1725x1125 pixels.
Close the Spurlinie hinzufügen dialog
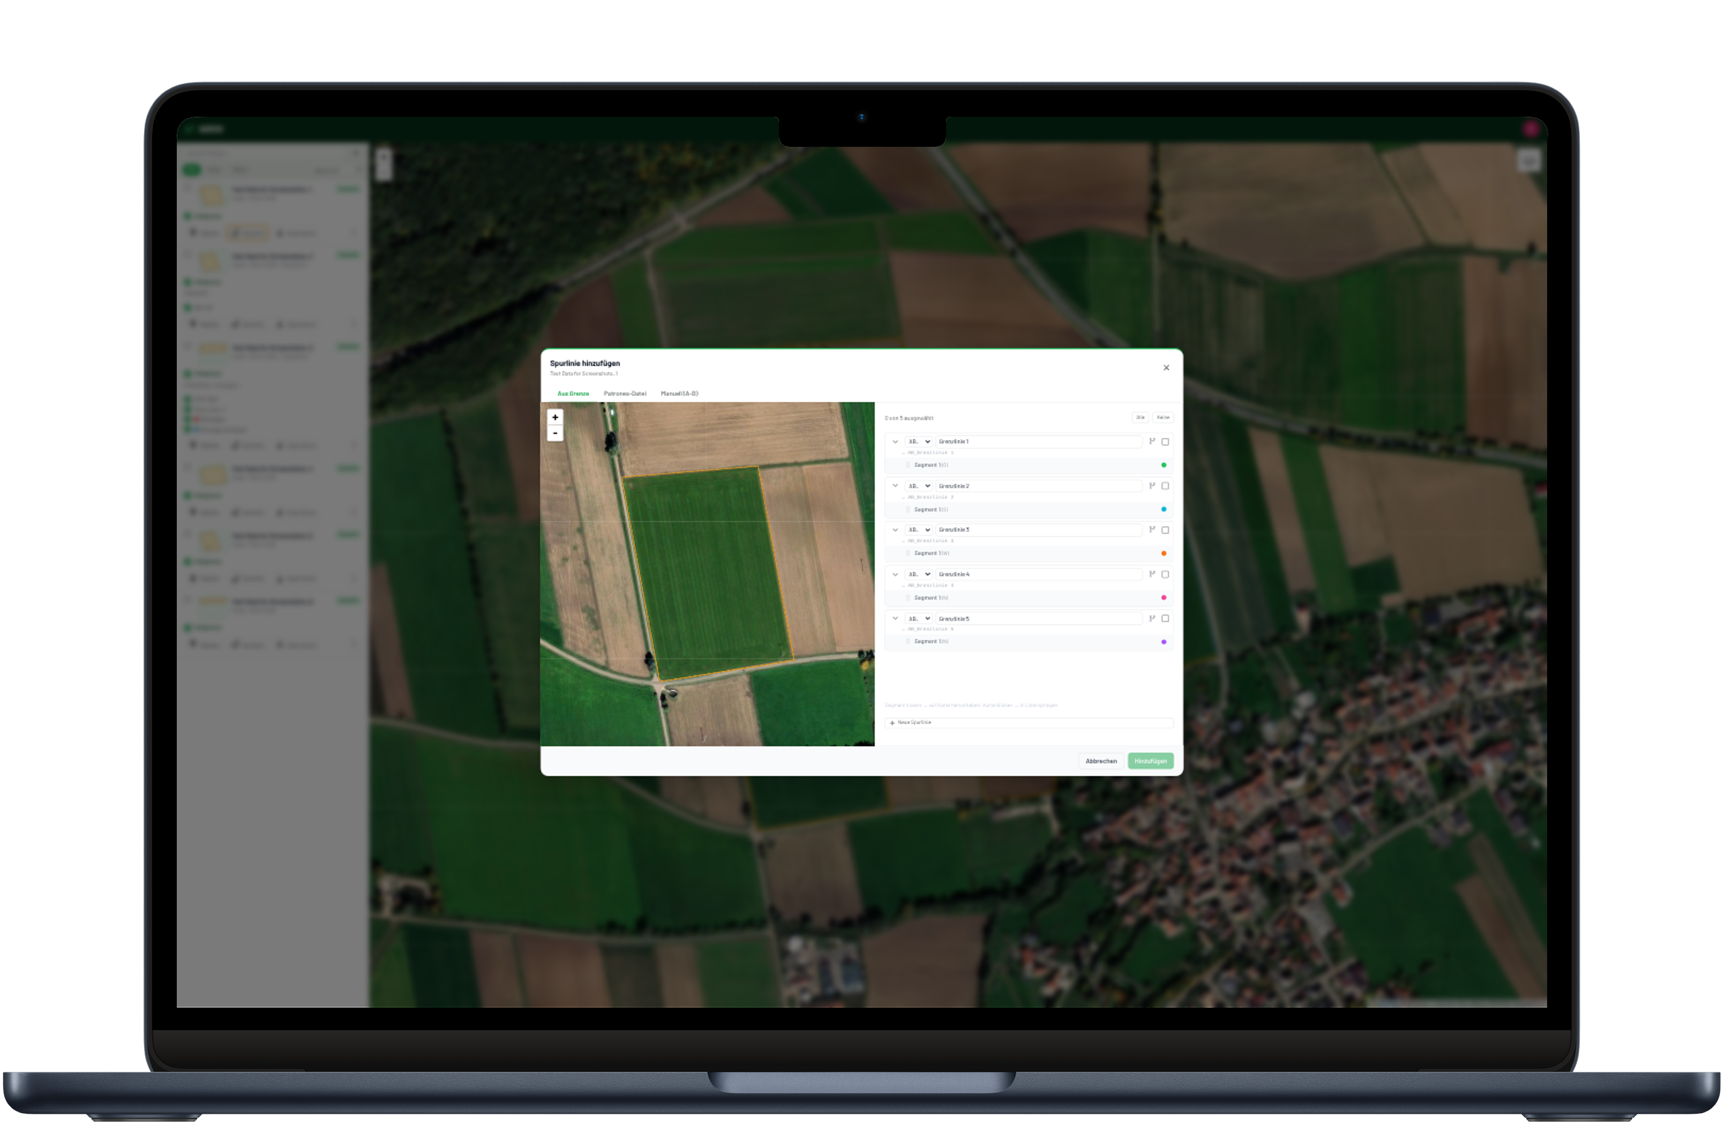coord(1166,367)
